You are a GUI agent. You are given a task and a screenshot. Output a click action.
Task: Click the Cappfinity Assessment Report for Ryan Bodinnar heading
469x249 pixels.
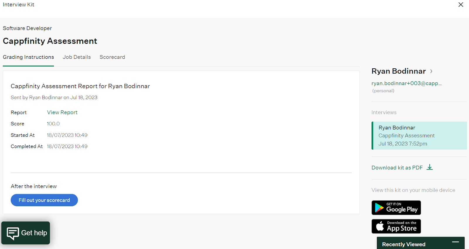(80, 86)
